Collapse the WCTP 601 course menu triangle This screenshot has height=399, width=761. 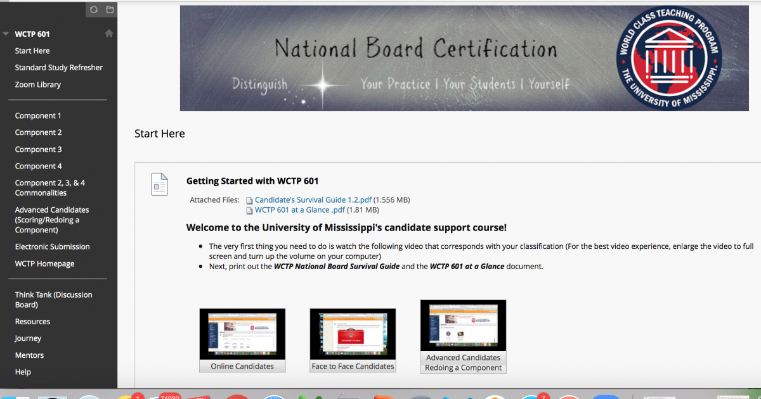click(6, 34)
